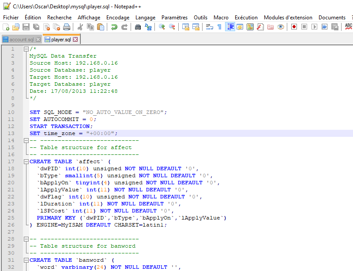Open the Paramètres menu

pos(174,18)
